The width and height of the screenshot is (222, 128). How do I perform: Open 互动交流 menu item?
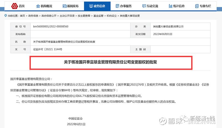[x=152, y=6]
